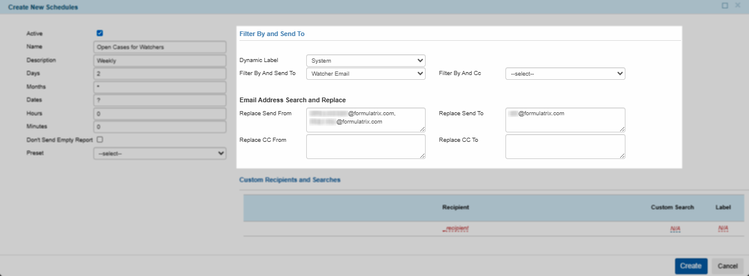Screen dimensions: 749x276
Task: Enable Don't Send Empty Report checkbox
Action: [100, 140]
